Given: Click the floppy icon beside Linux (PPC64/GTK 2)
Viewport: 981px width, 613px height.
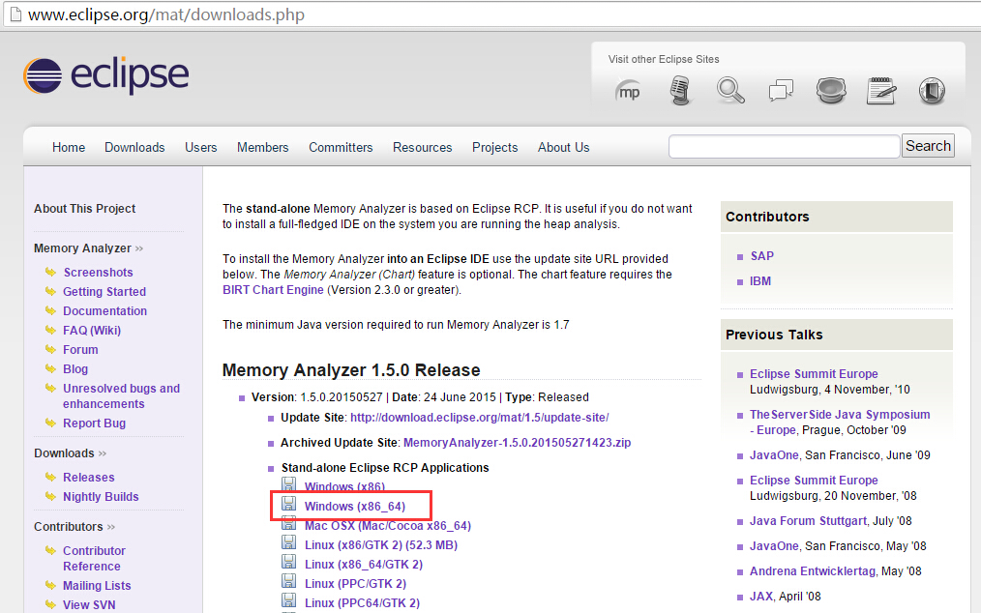Looking at the screenshot, I should click(288, 600).
